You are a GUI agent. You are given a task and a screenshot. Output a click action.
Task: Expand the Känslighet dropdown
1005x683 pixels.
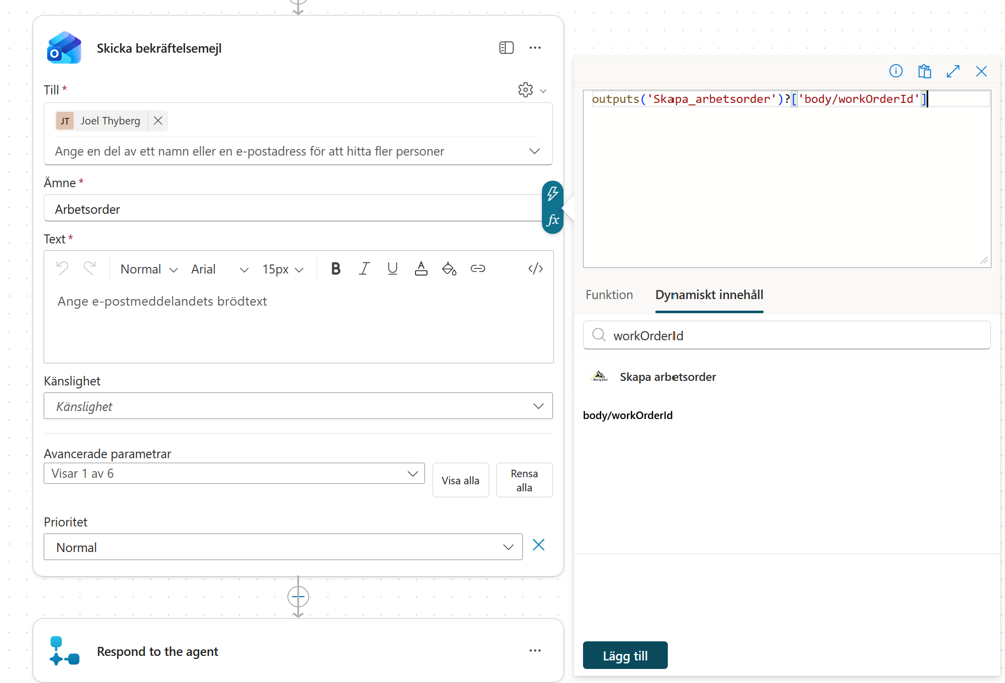[x=298, y=406]
